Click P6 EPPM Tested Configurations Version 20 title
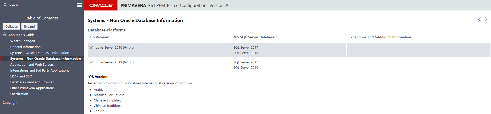491x114 pixels. 189,5
